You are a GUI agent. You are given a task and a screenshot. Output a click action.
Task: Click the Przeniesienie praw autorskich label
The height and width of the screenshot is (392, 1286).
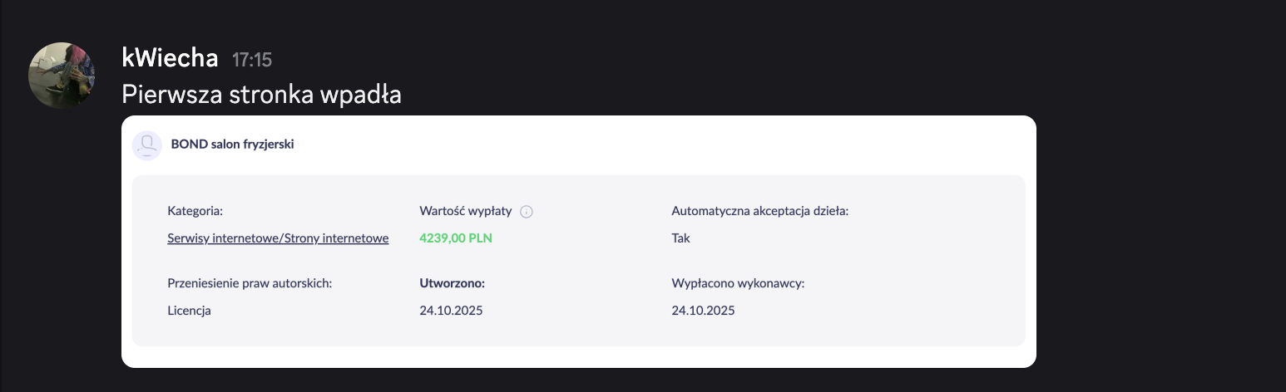coord(250,283)
